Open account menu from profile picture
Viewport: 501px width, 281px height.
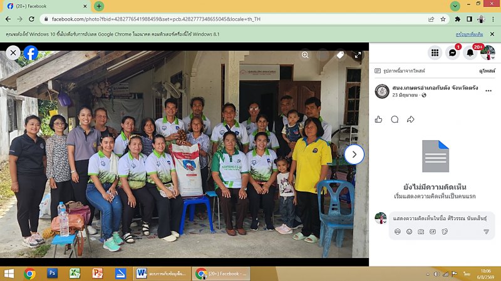(x=488, y=53)
